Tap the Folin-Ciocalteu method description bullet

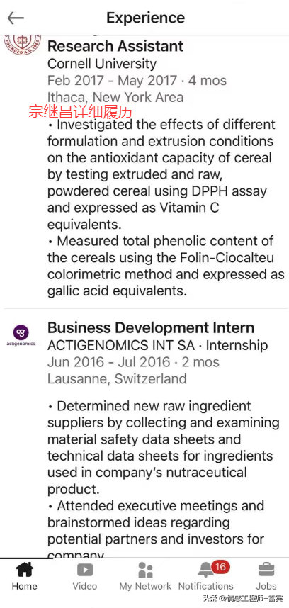pyautogui.click(x=166, y=266)
